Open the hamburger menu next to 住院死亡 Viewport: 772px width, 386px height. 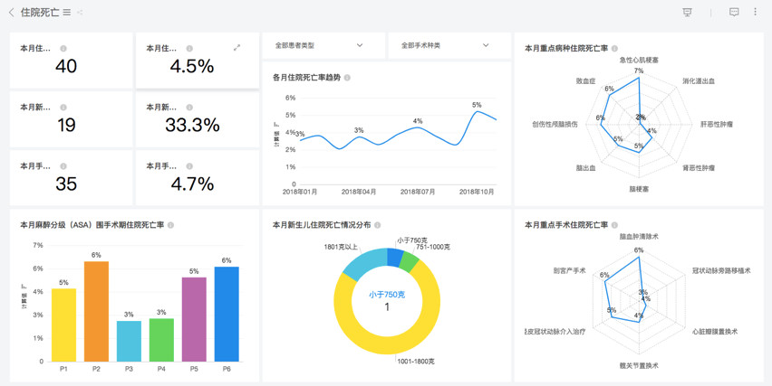tap(67, 13)
